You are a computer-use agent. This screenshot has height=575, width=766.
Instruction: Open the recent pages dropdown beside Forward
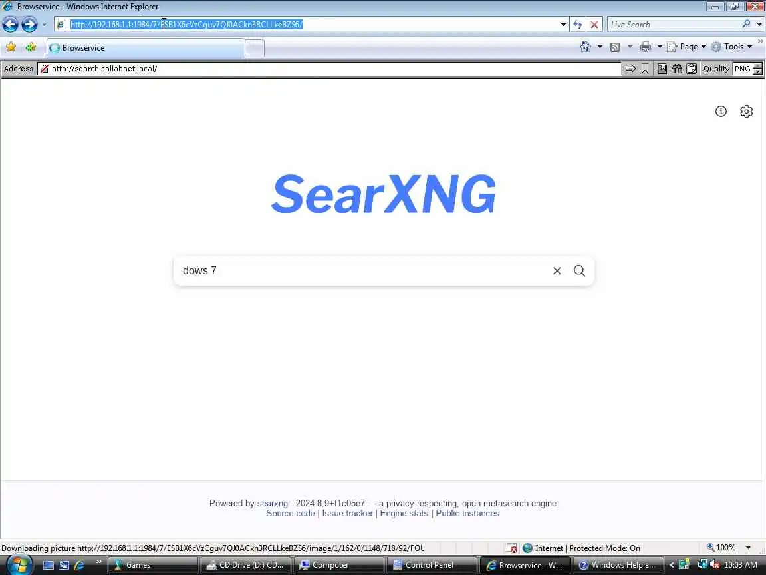(x=44, y=25)
